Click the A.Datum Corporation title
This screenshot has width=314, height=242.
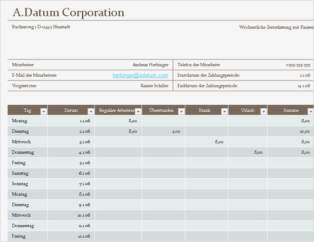click(68, 13)
